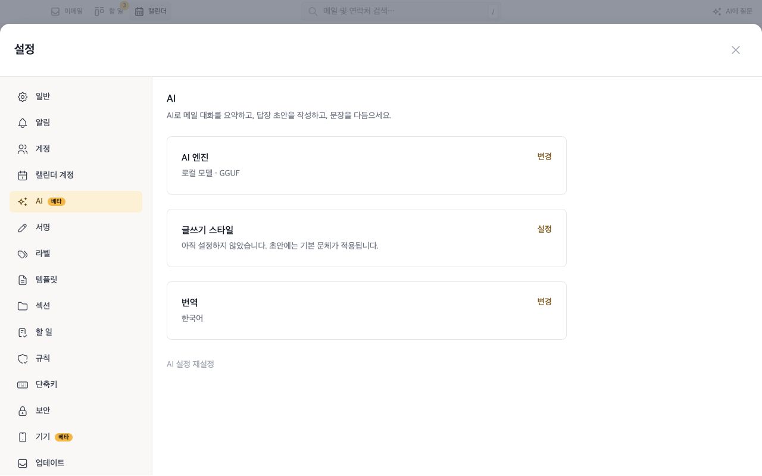
Task: Select 단축키 in the settings sidebar
Action: coord(76,384)
